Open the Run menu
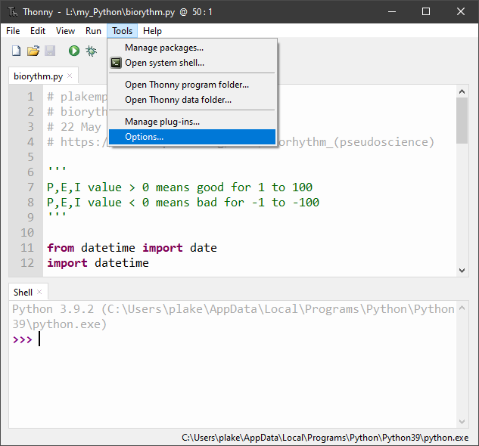This screenshot has height=446, width=479. coord(93,31)
